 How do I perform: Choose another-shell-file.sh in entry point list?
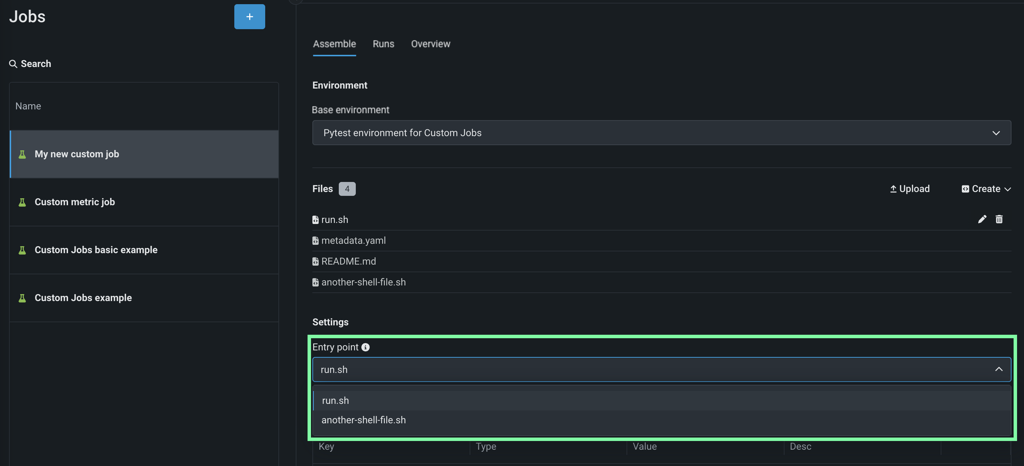click(363, 420)
